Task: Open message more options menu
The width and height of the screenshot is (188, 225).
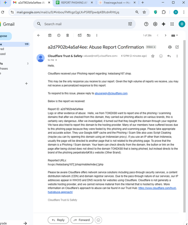Action: [x=177, y=56]
